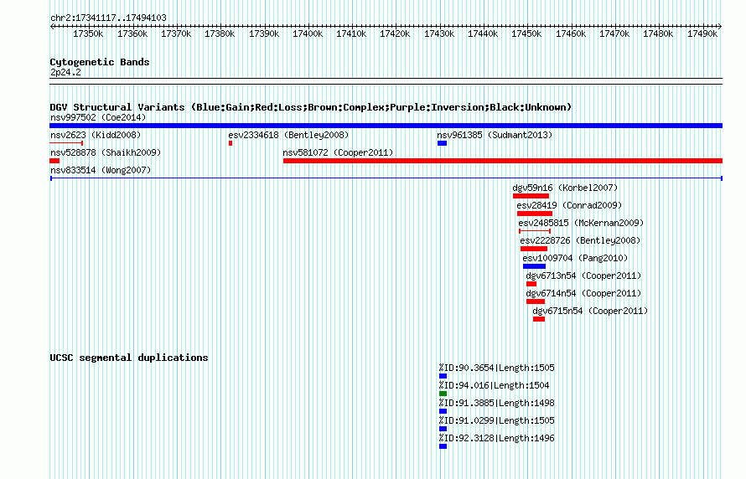The height and width of the screenshot is (479, 746).
Task: Click segmental duplication %ID:90.3654 Length:1505
Action: pyautogui.click(x=497, y=368)
